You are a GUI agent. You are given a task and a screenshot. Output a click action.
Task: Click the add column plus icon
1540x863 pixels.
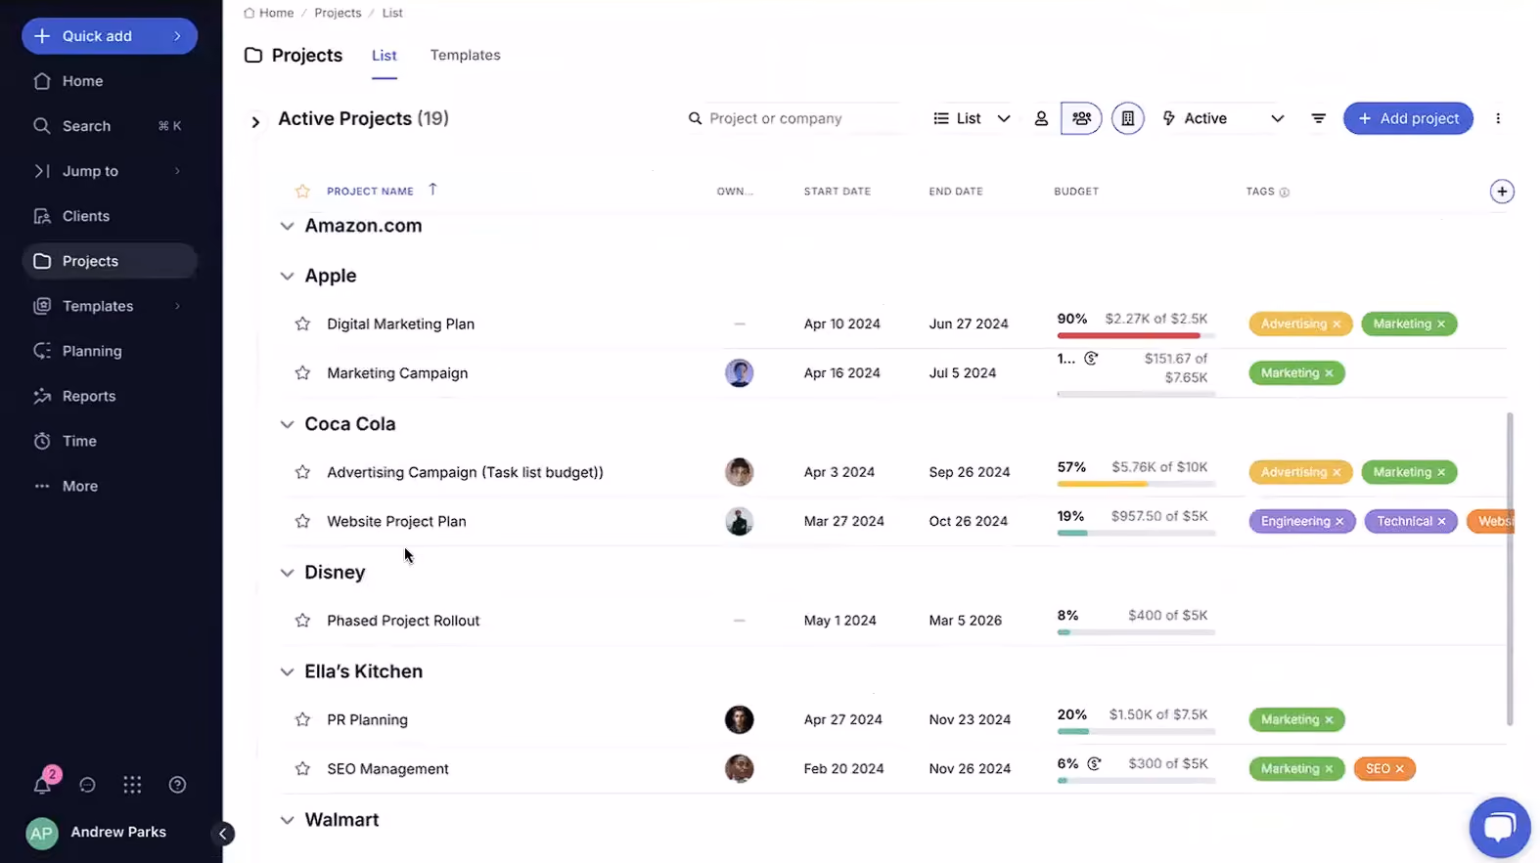(1502, 192)
